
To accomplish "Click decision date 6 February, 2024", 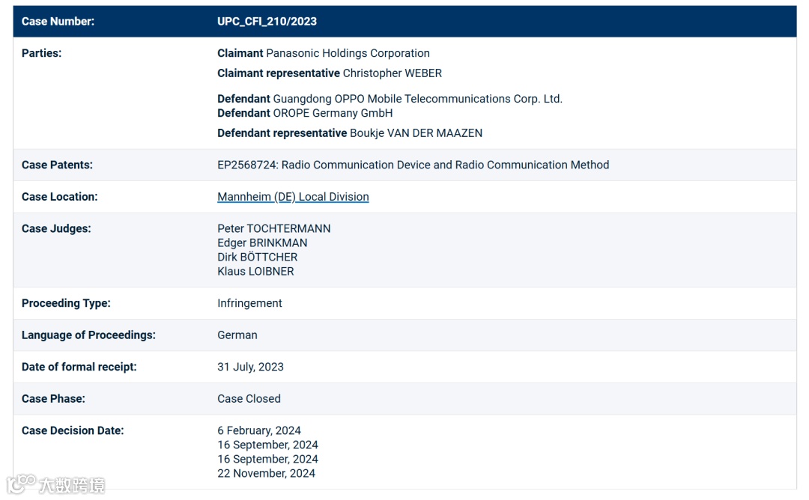I will pyautogui.click(x=259, y=430).
